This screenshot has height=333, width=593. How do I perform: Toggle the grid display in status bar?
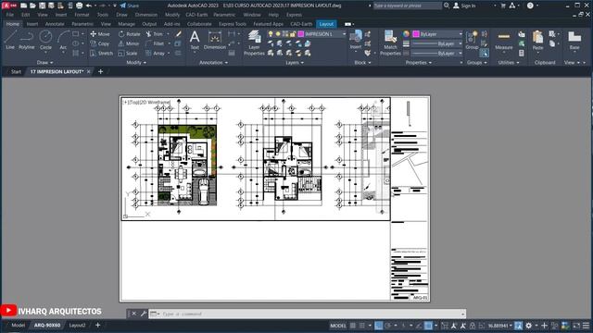coord(352,326)
